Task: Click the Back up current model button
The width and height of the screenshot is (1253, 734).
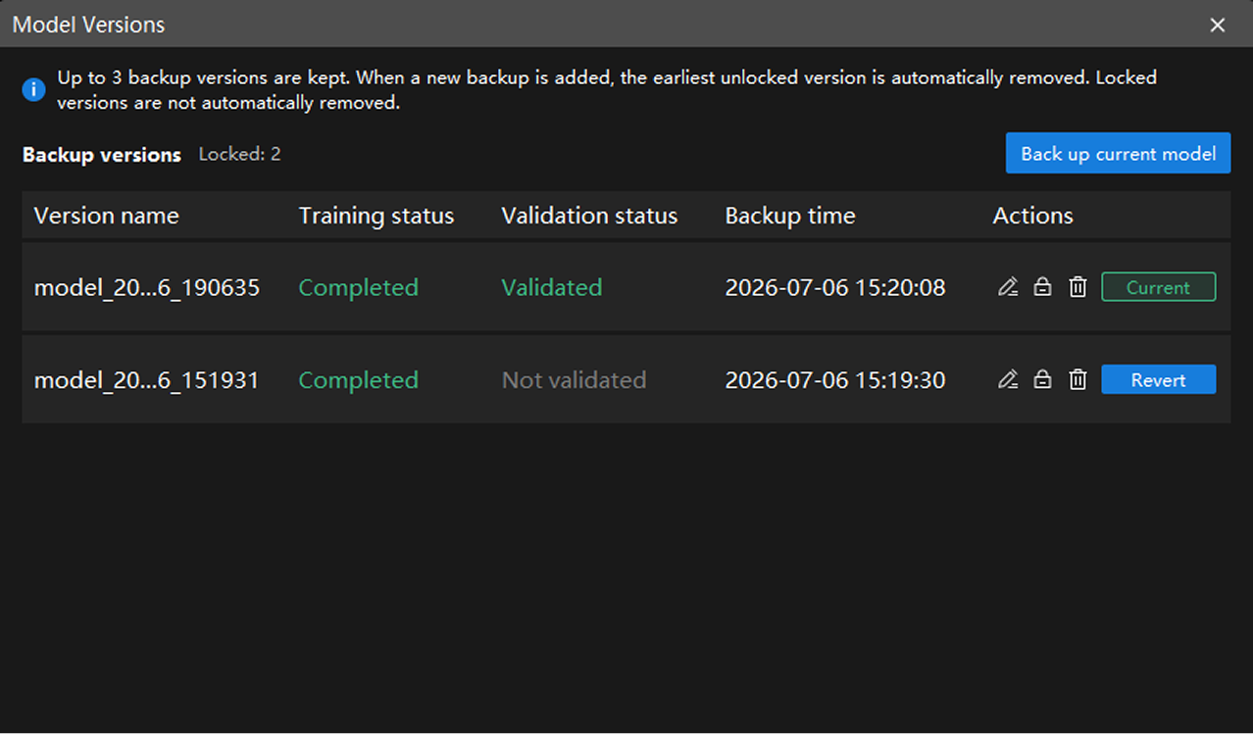Action: coord(1118,154)
